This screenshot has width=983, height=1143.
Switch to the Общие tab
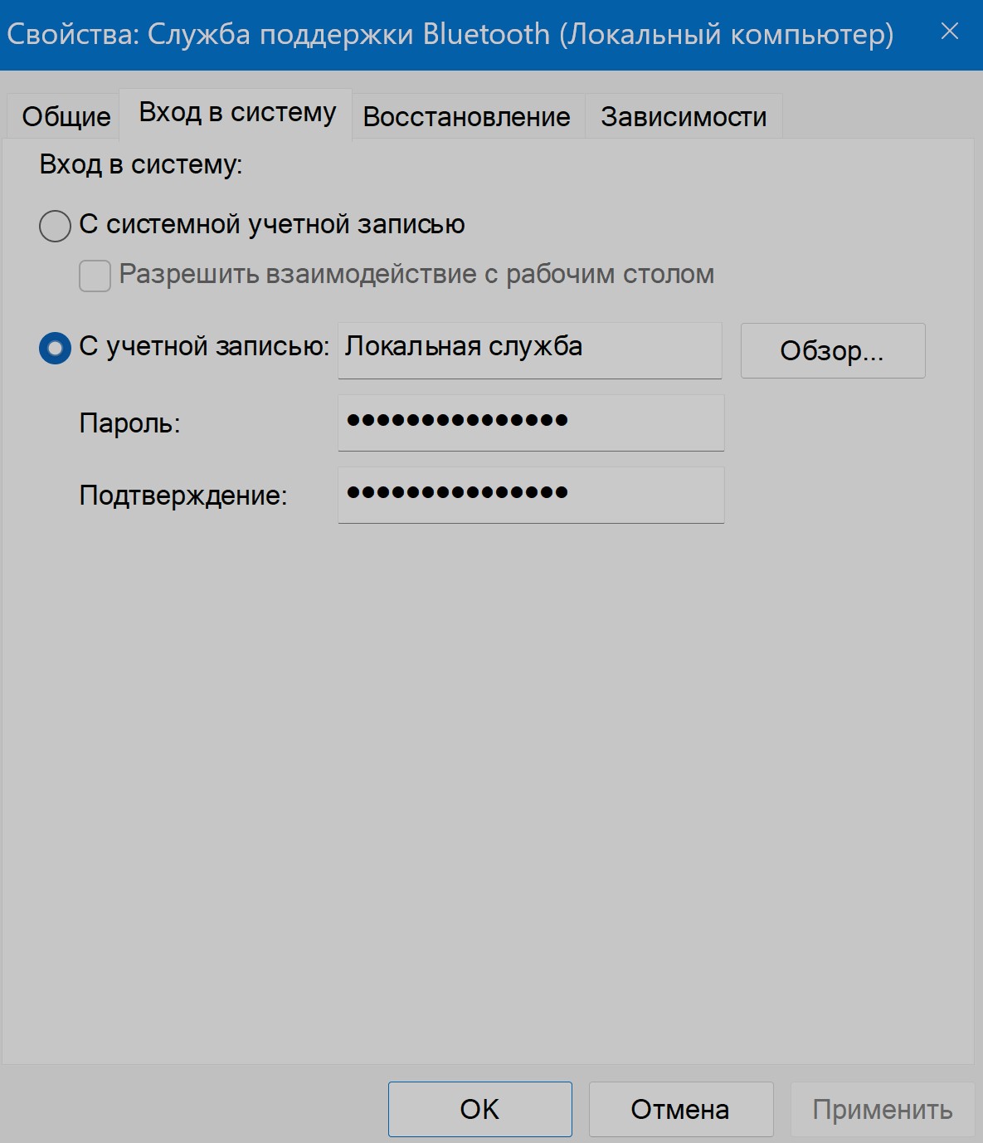coord(66,116)
